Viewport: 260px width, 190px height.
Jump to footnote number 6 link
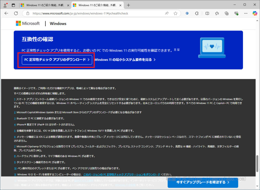click(x=15, y=137)
